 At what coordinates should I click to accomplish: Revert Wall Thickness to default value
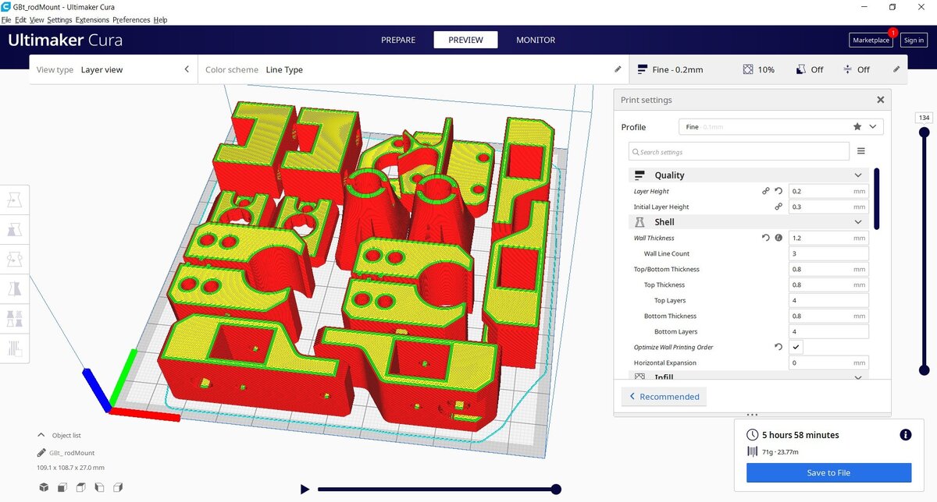click(766, 238)
